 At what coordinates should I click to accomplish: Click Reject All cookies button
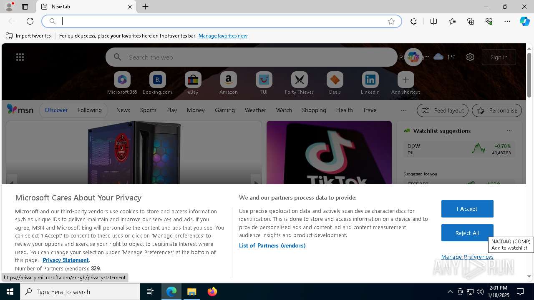467,233
